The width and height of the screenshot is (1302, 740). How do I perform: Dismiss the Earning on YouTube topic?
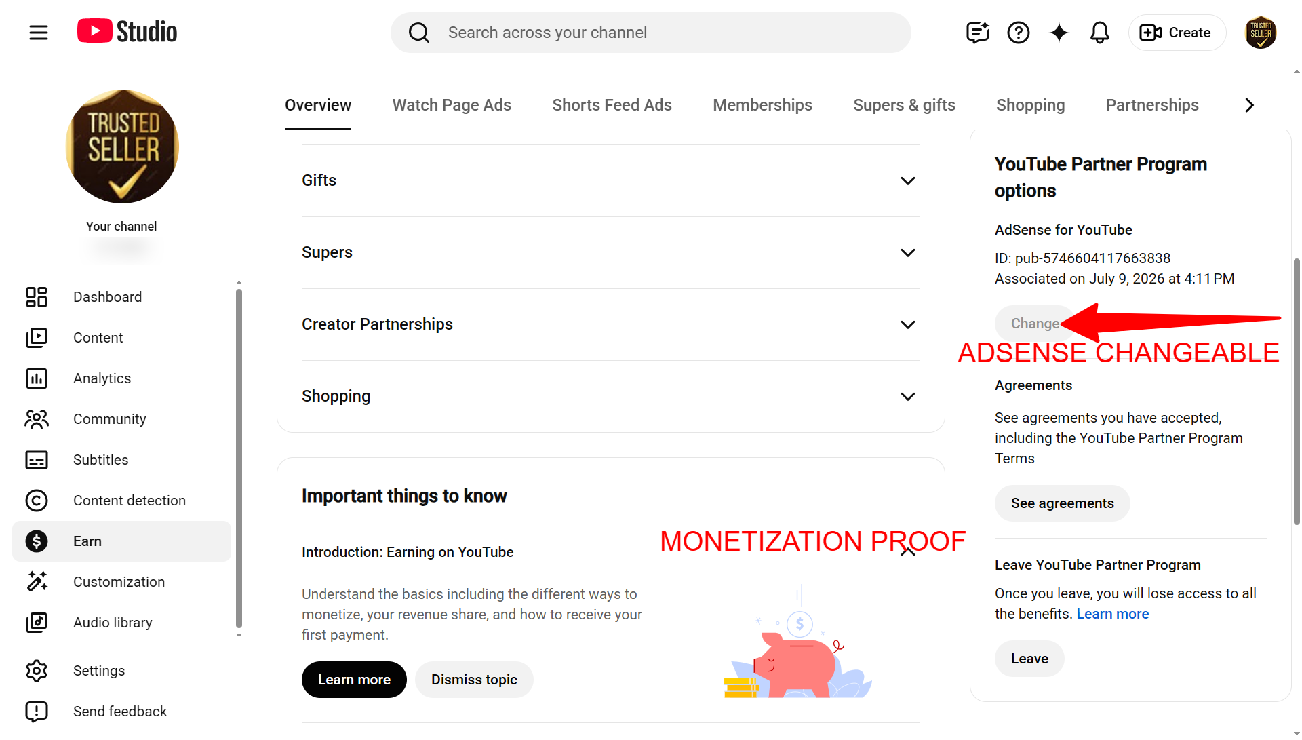pos(474,680)
